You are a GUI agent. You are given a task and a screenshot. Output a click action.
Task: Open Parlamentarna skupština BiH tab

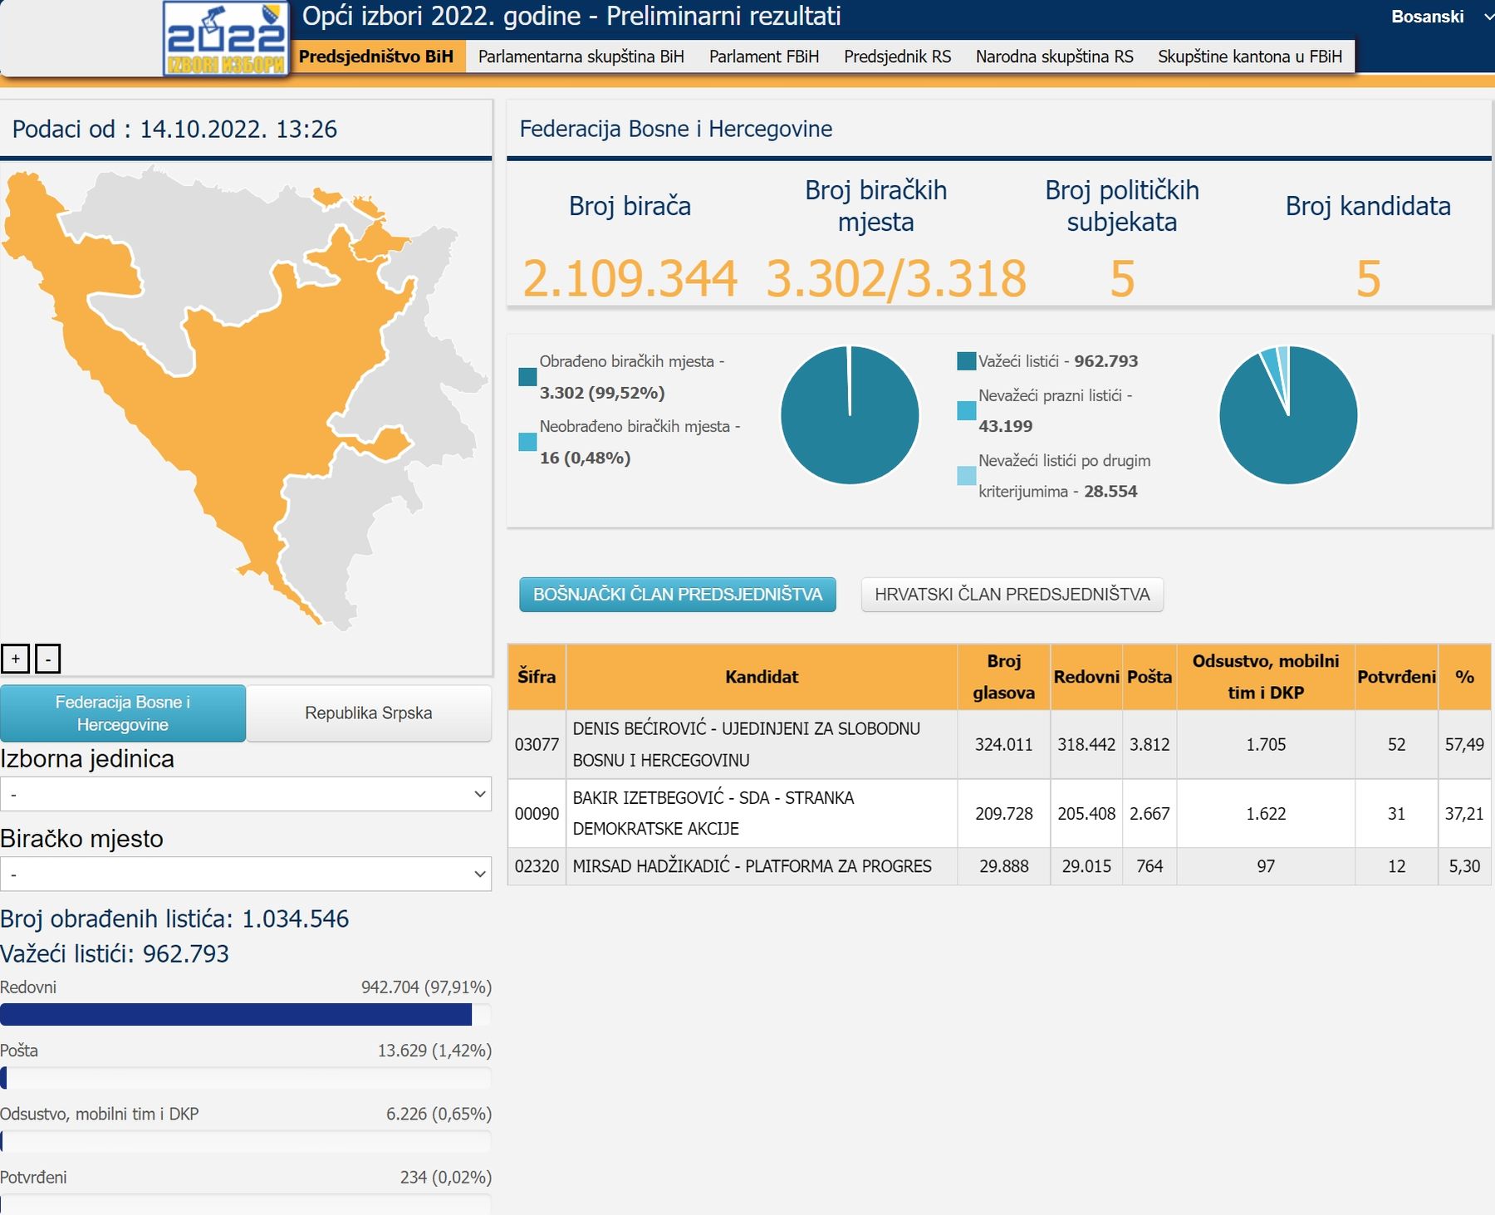[x=581, y=56]
